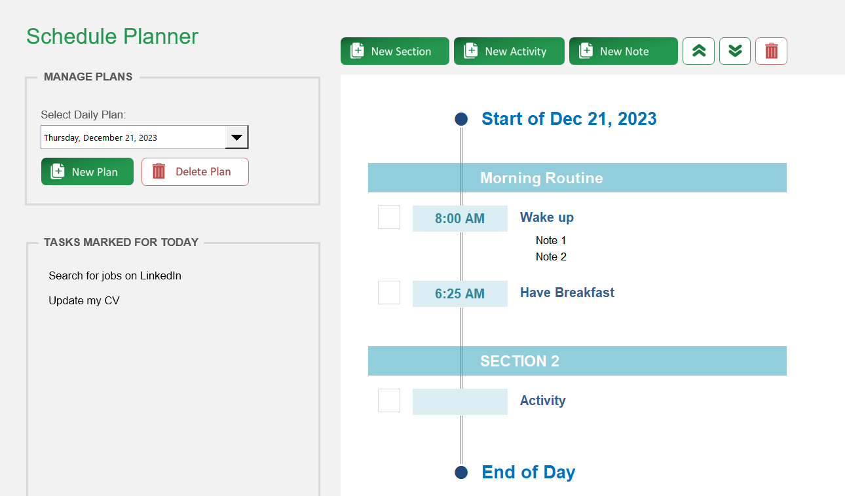Check the checkbox next to Wake up
The image size is (845, 496).
[x=388, y=217]
